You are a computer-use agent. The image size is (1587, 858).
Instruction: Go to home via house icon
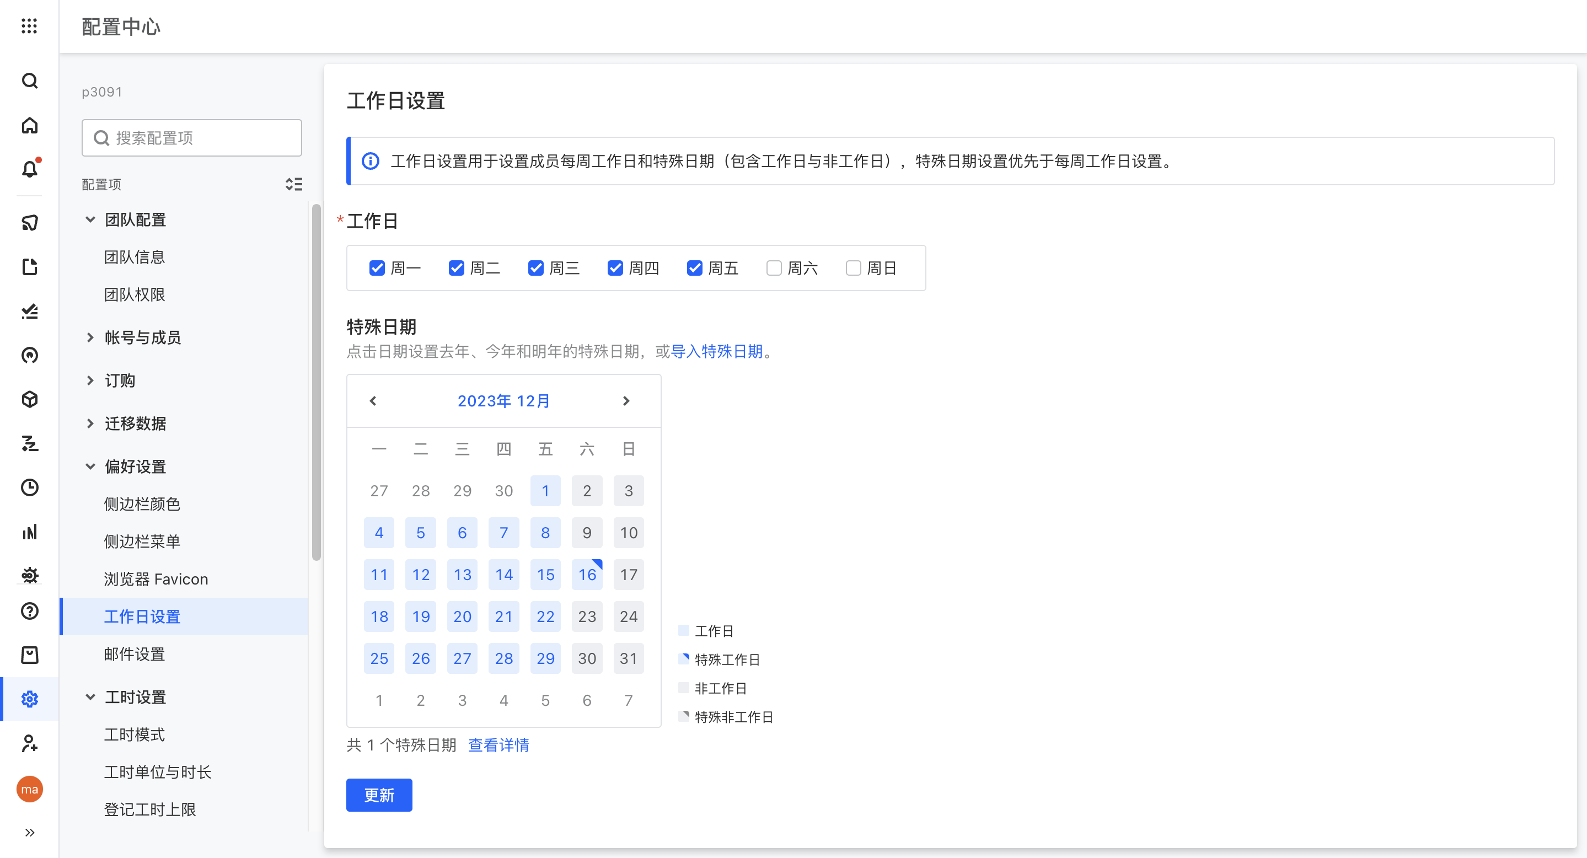click(x=30, y=126)
